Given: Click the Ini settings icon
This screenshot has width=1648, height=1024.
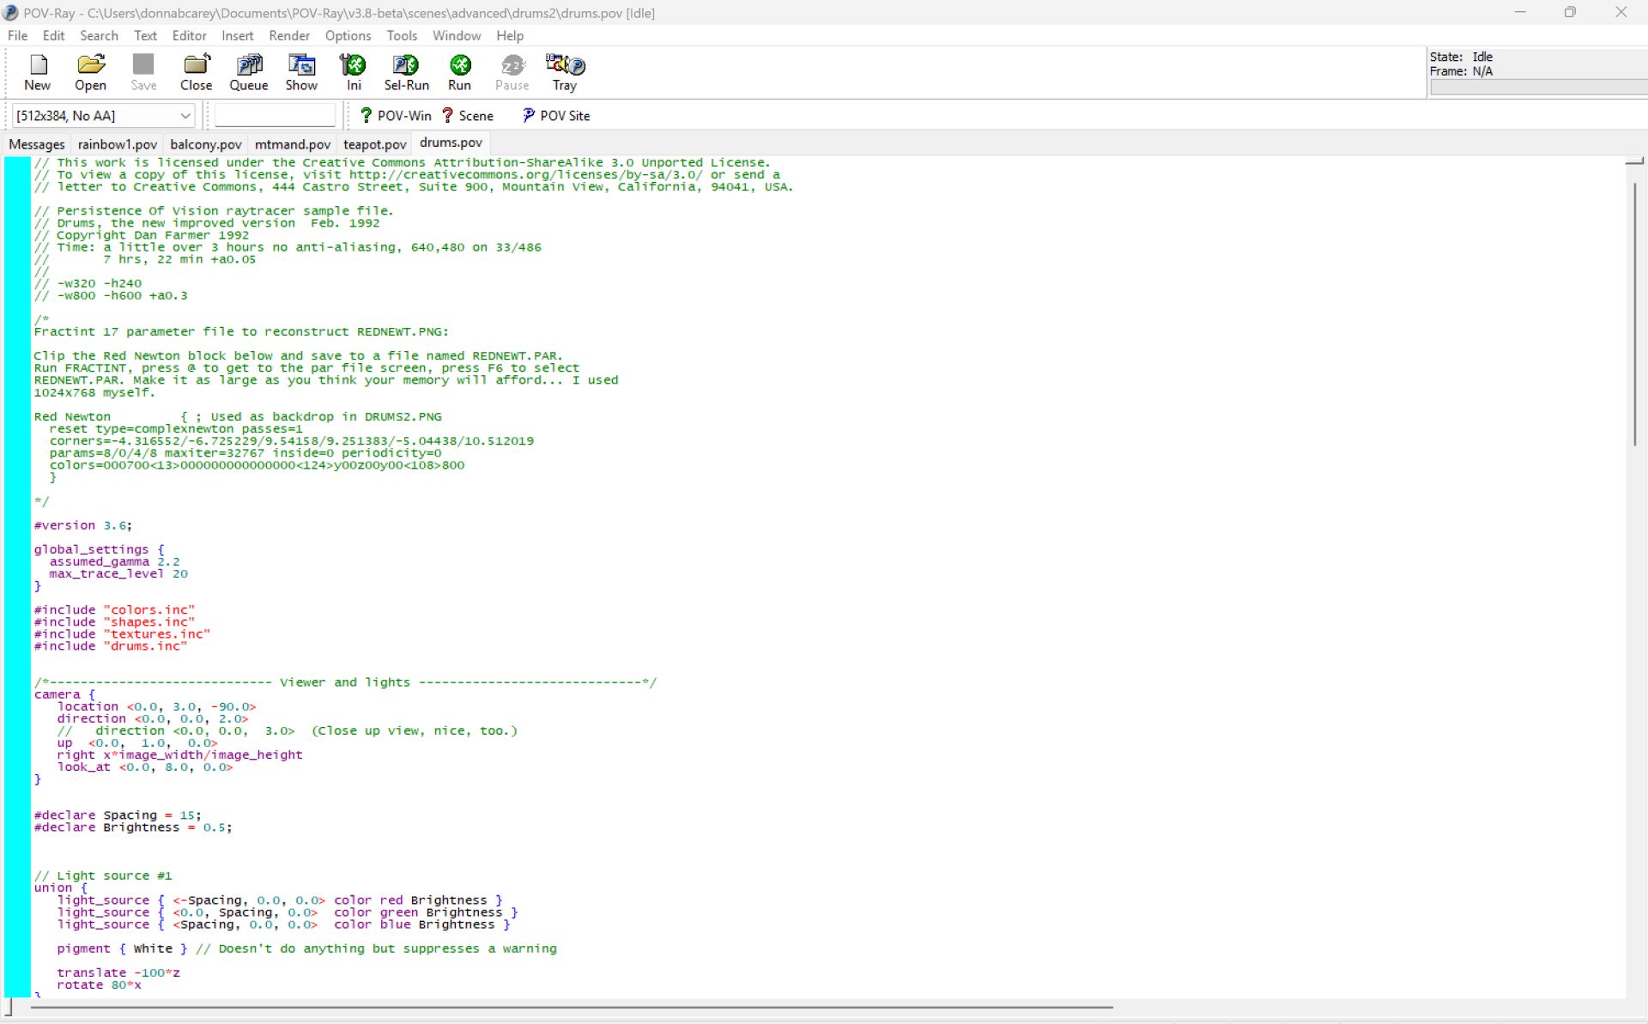Looking at the screenshot, I should 354,72.
